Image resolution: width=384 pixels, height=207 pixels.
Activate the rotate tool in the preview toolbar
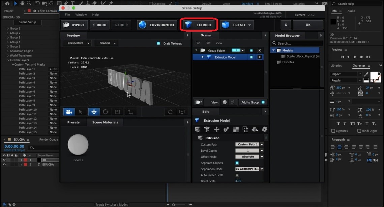point(106,111)
